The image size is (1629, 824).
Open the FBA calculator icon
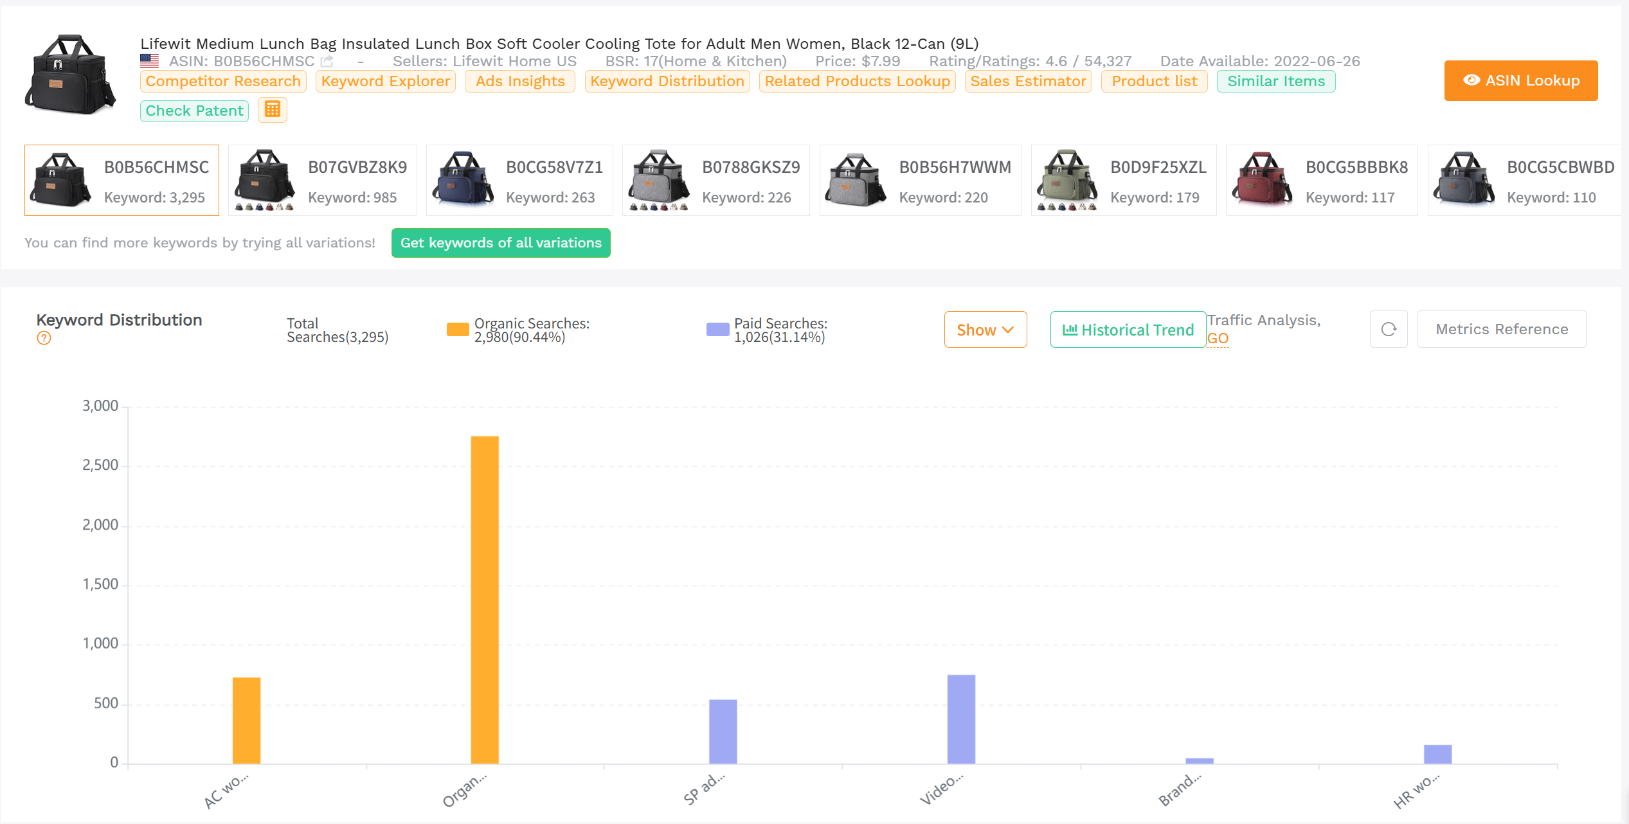[x=272, y=110]
